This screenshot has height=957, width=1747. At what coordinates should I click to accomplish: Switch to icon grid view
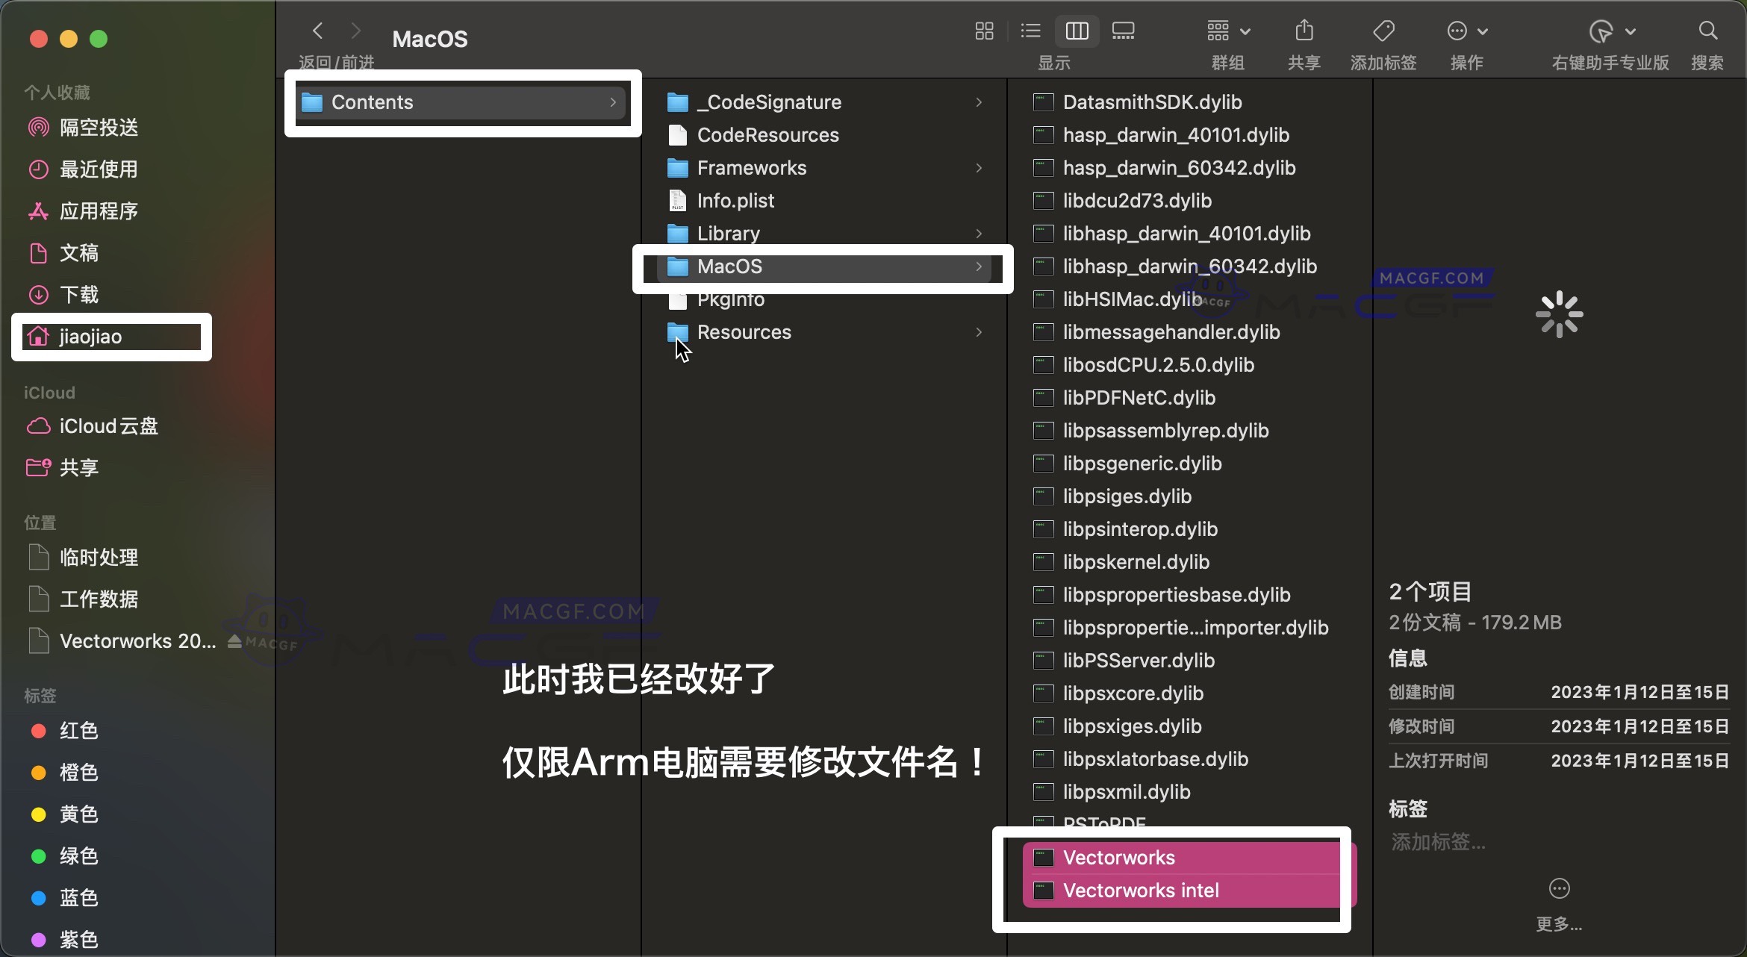(984, 31)
